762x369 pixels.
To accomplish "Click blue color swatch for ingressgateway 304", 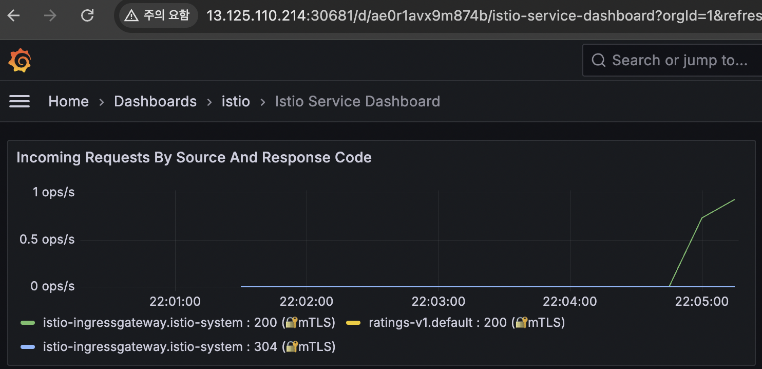I will click(x=28, y=347).
